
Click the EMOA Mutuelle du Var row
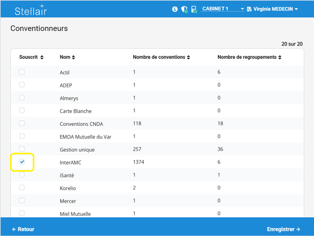click(85, 137)
